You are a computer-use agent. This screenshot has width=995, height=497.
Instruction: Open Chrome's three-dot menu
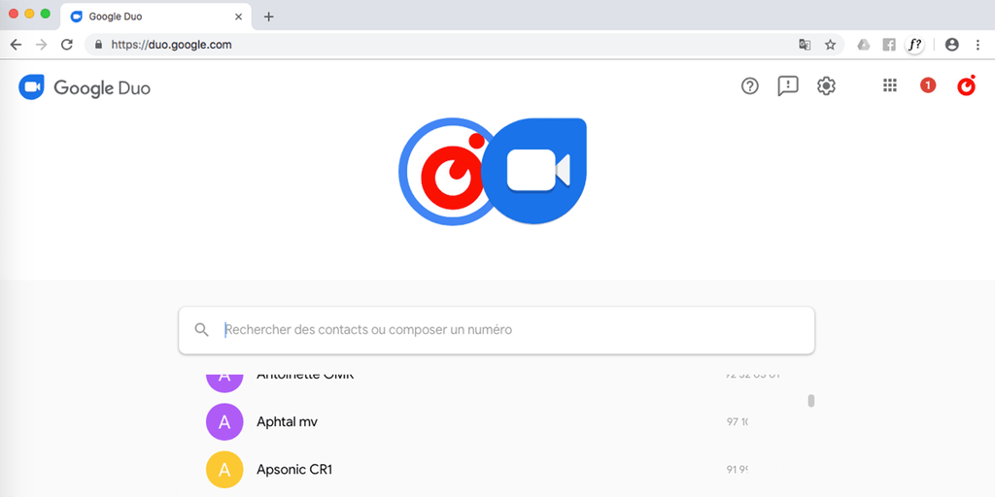(978, 45)
